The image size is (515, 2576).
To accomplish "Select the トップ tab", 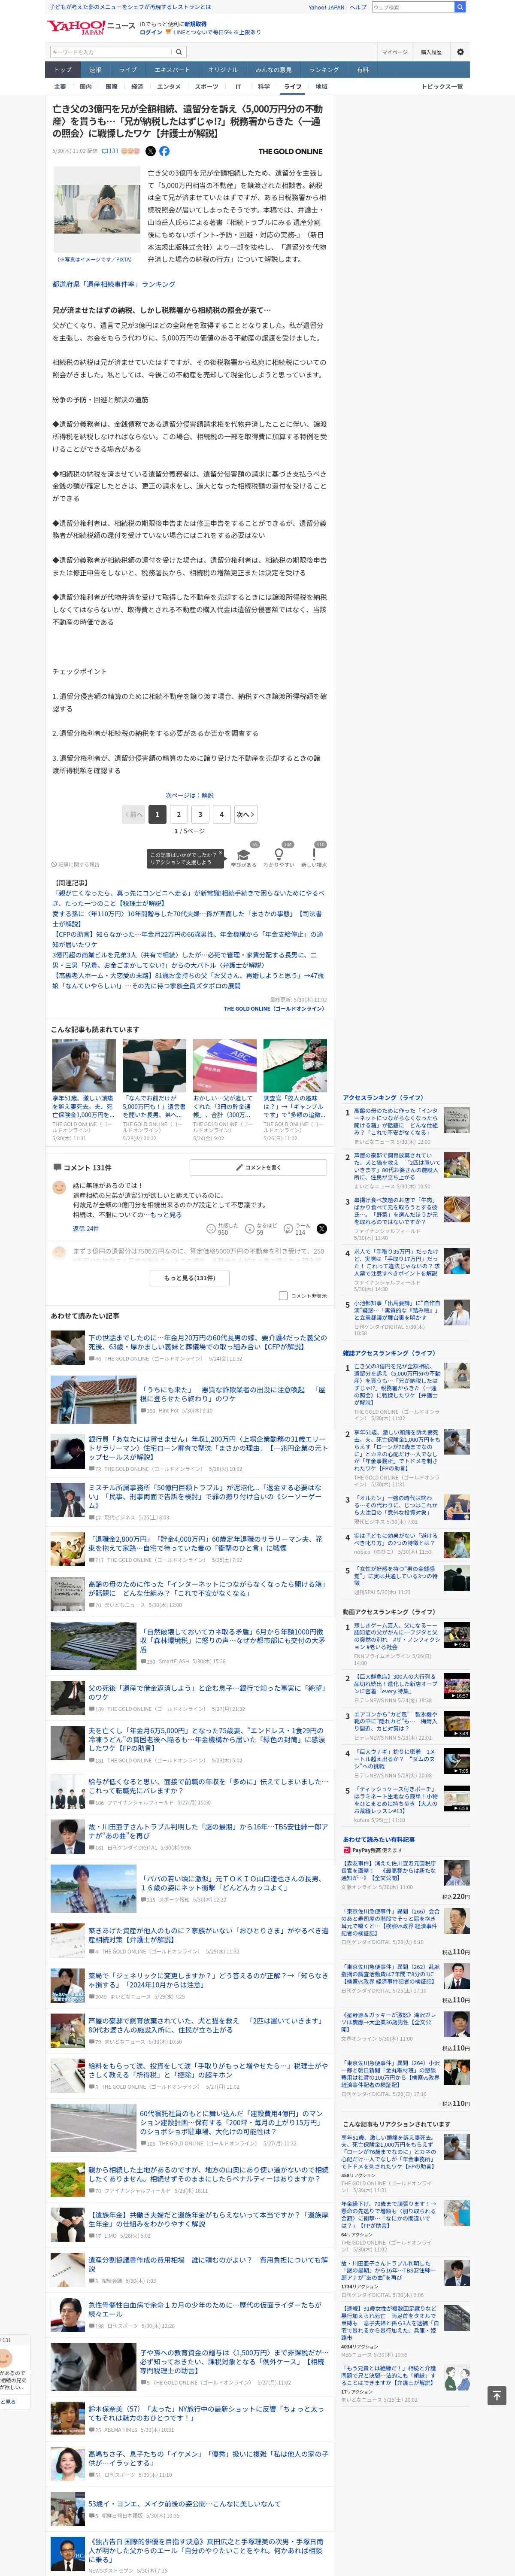I will coord(63,70).
